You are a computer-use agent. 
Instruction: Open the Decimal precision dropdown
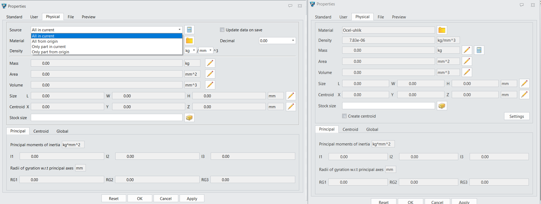tap(277, 41)
